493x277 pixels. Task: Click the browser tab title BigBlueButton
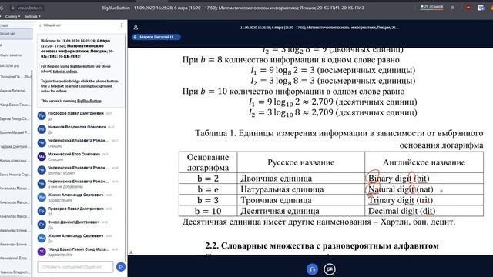click(x=233, y=8)
